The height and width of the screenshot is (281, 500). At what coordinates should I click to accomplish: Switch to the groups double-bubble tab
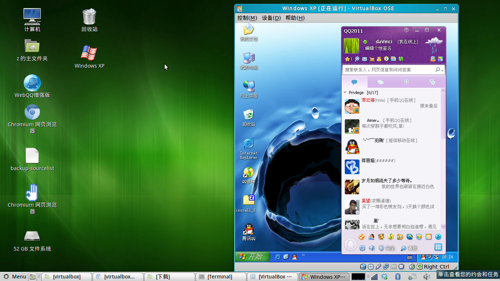coord(380,82)
